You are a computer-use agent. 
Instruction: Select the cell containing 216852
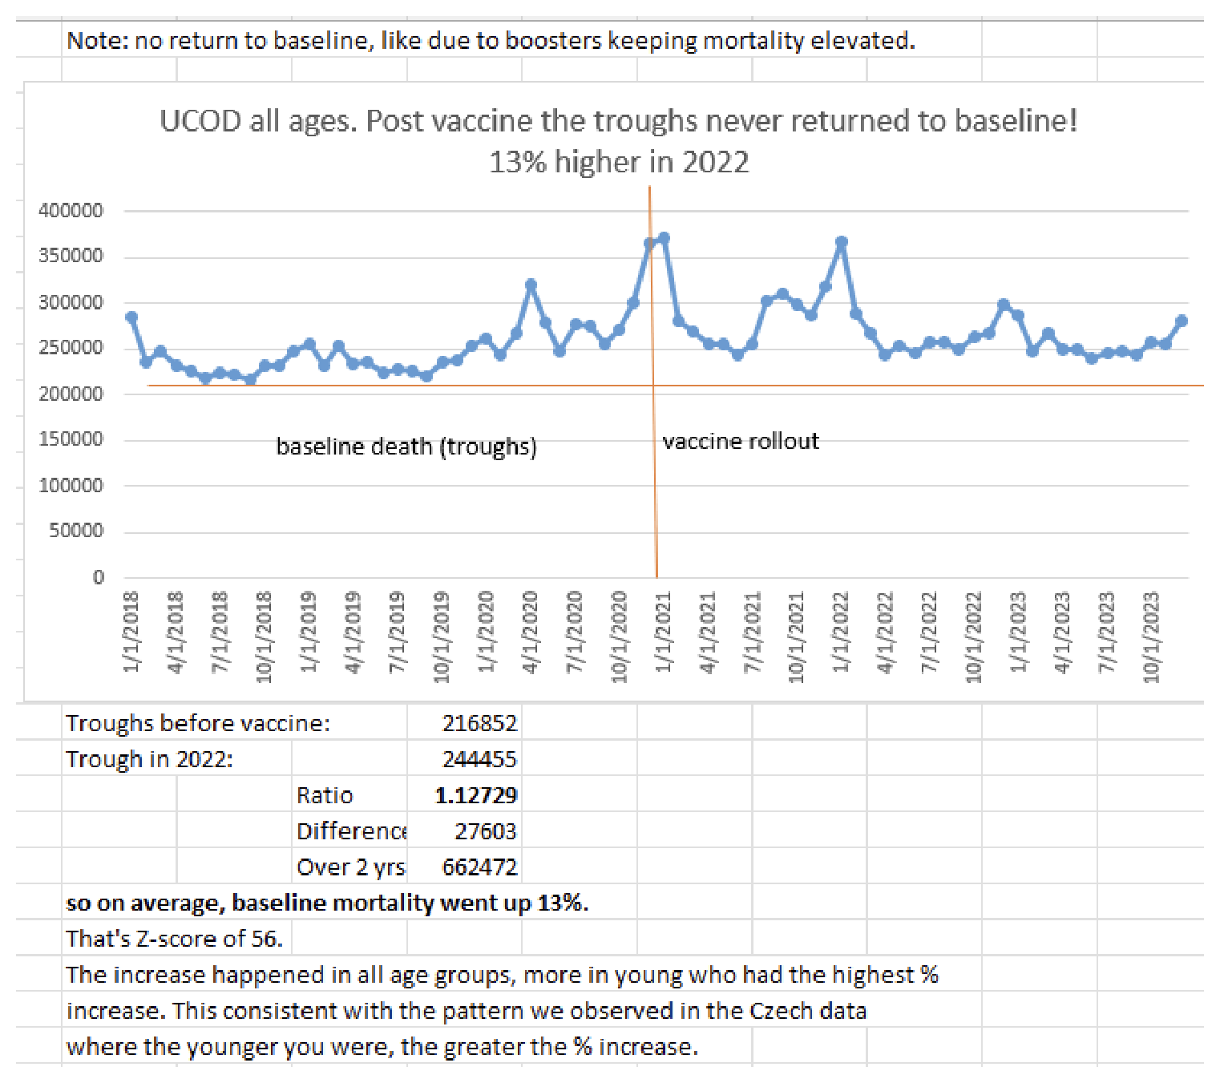point(479,723)
